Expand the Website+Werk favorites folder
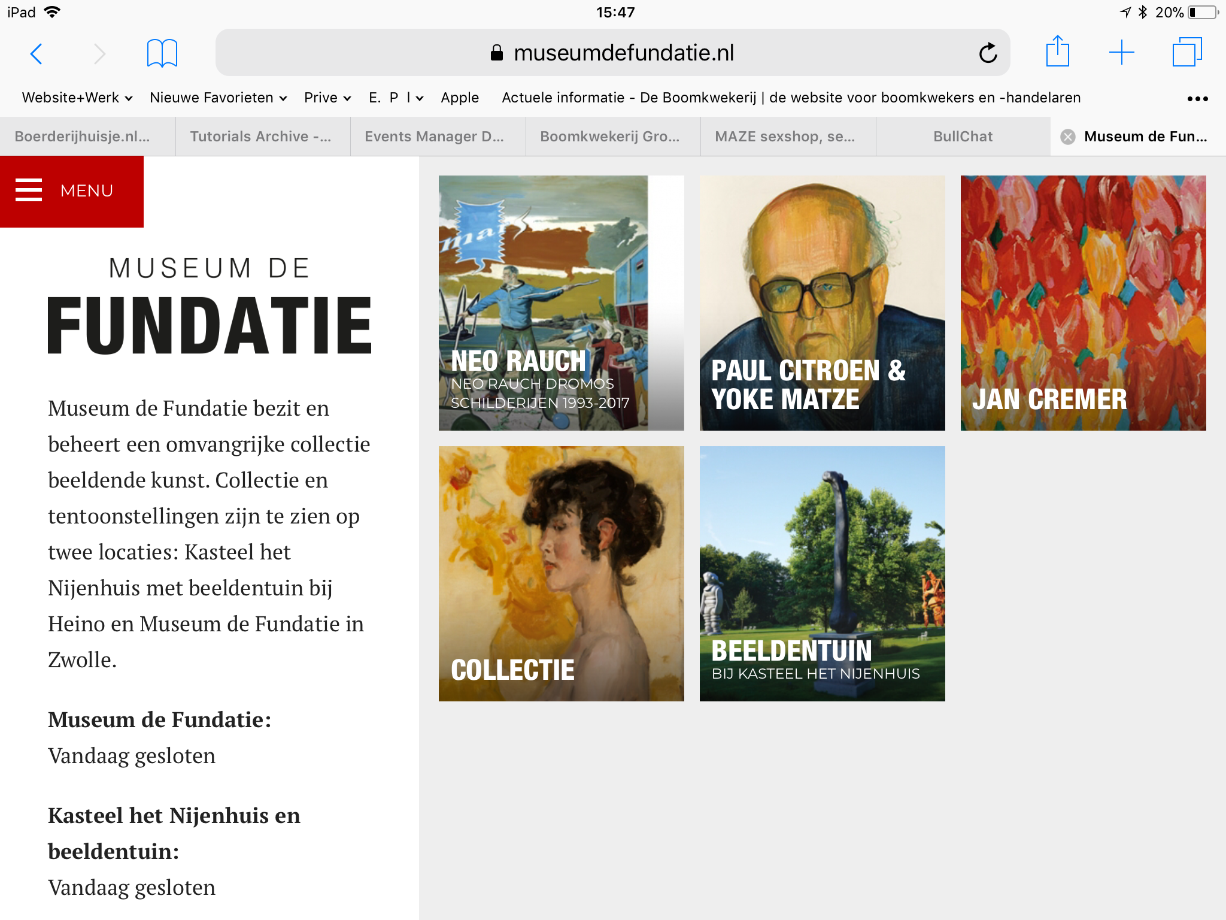 (x=77, y=98)
